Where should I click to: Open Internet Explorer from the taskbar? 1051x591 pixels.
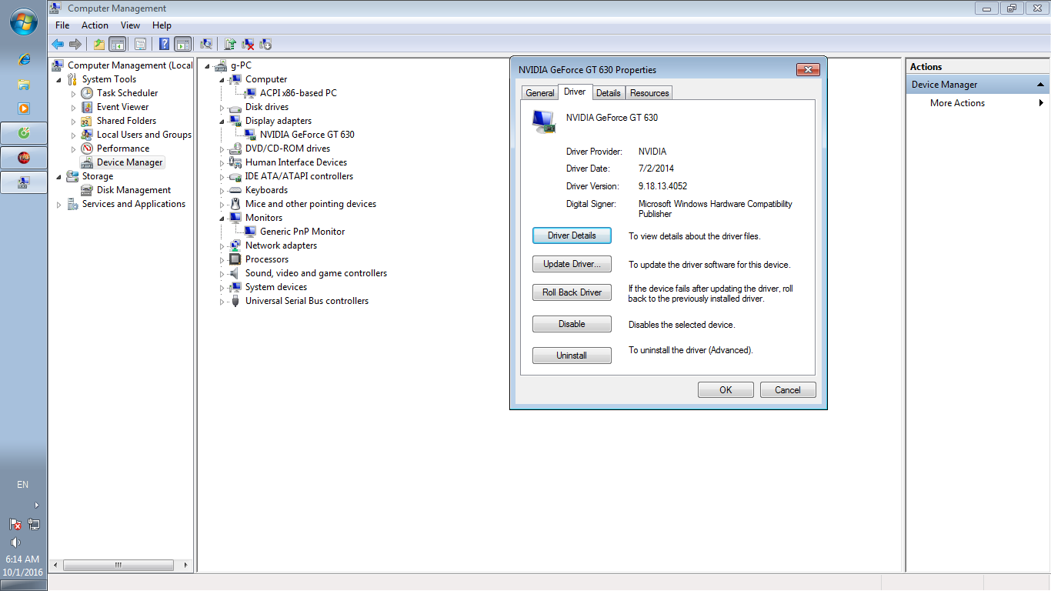click(x=24, y=59)
